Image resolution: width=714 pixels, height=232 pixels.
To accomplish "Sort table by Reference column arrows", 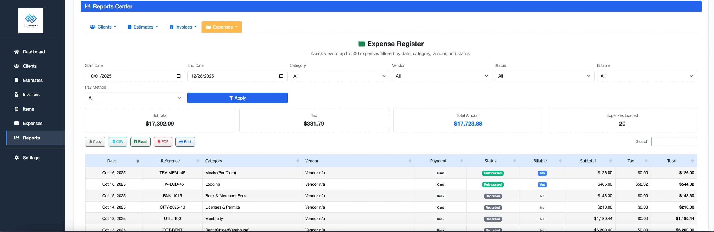I will pos(198,161).
